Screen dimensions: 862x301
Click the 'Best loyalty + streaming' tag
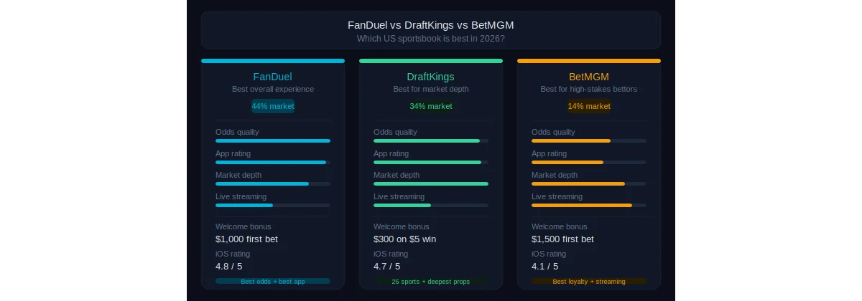point(589,282)
